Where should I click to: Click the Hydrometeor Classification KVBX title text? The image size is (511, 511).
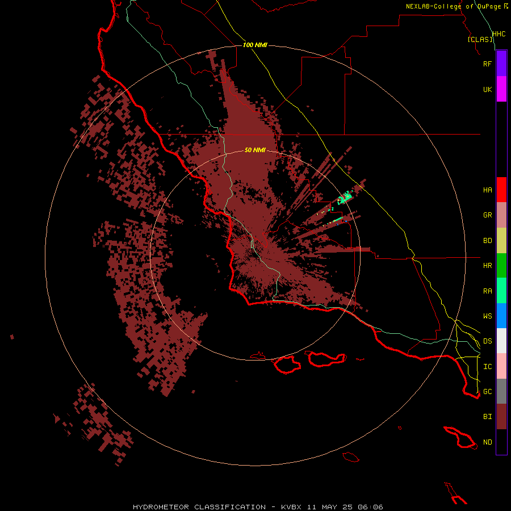[258, 507]
